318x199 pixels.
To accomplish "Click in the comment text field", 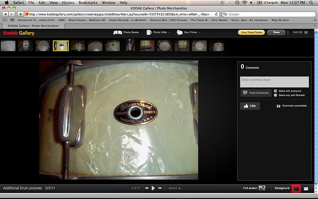I will point(274,82).
